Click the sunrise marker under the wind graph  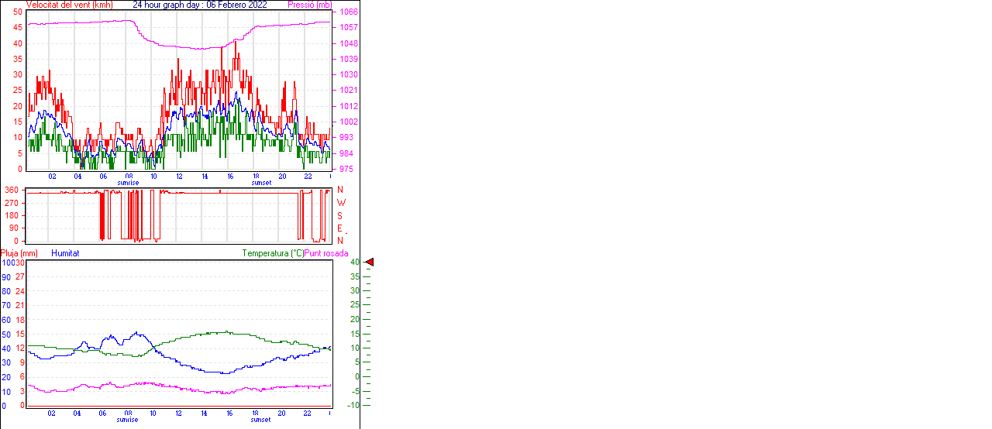point(128,183)
